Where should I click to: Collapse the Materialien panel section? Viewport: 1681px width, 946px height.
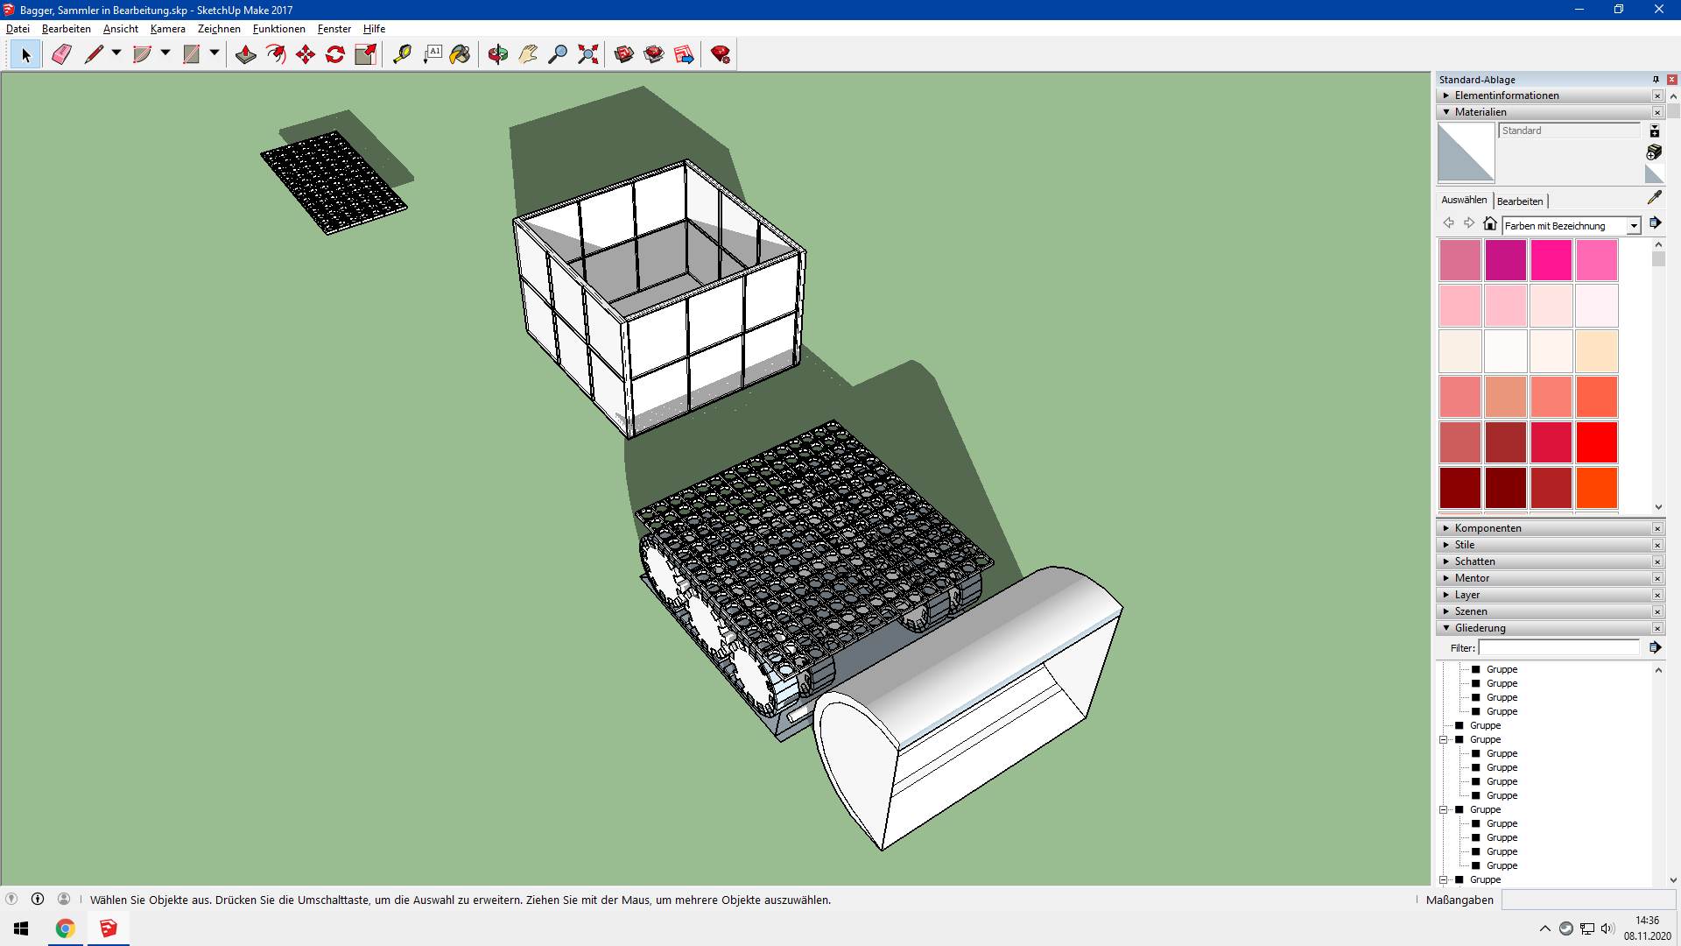pyautogui.click(x=1446, y=112)
